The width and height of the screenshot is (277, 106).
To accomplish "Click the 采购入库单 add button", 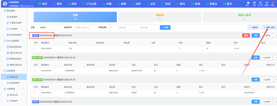I will click(269, 28).
